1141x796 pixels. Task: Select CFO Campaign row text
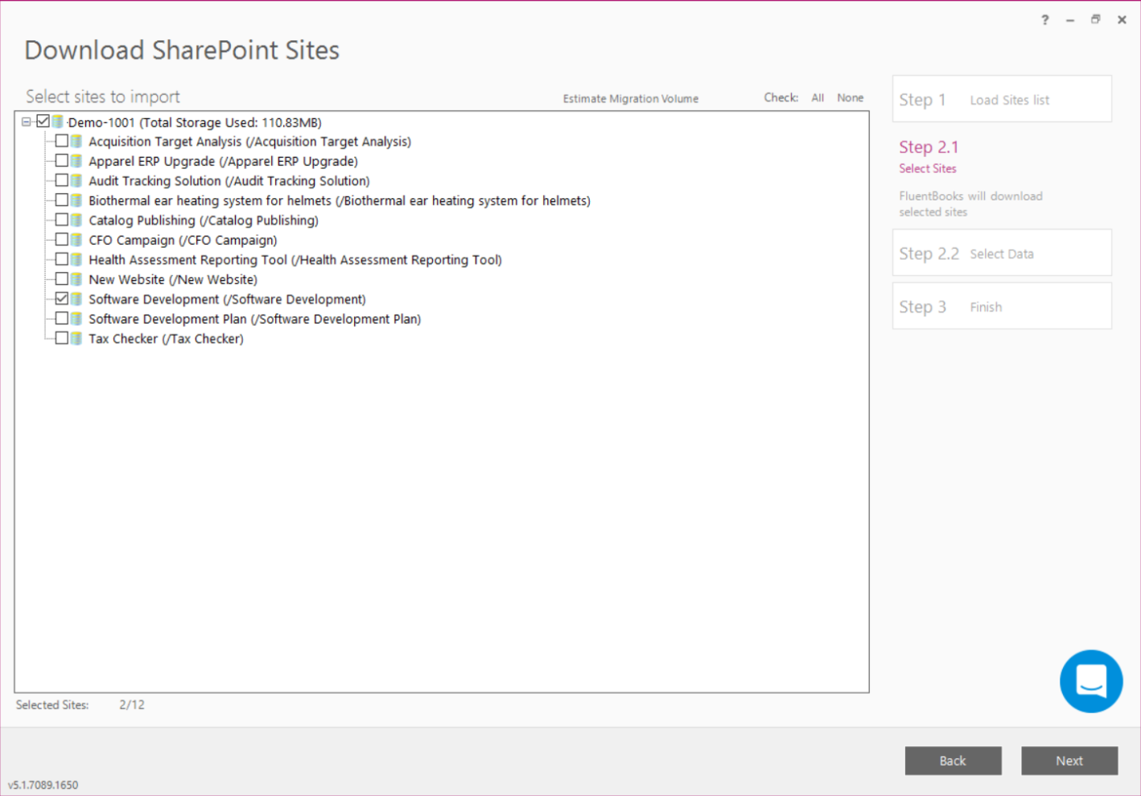tap(183, 240)
